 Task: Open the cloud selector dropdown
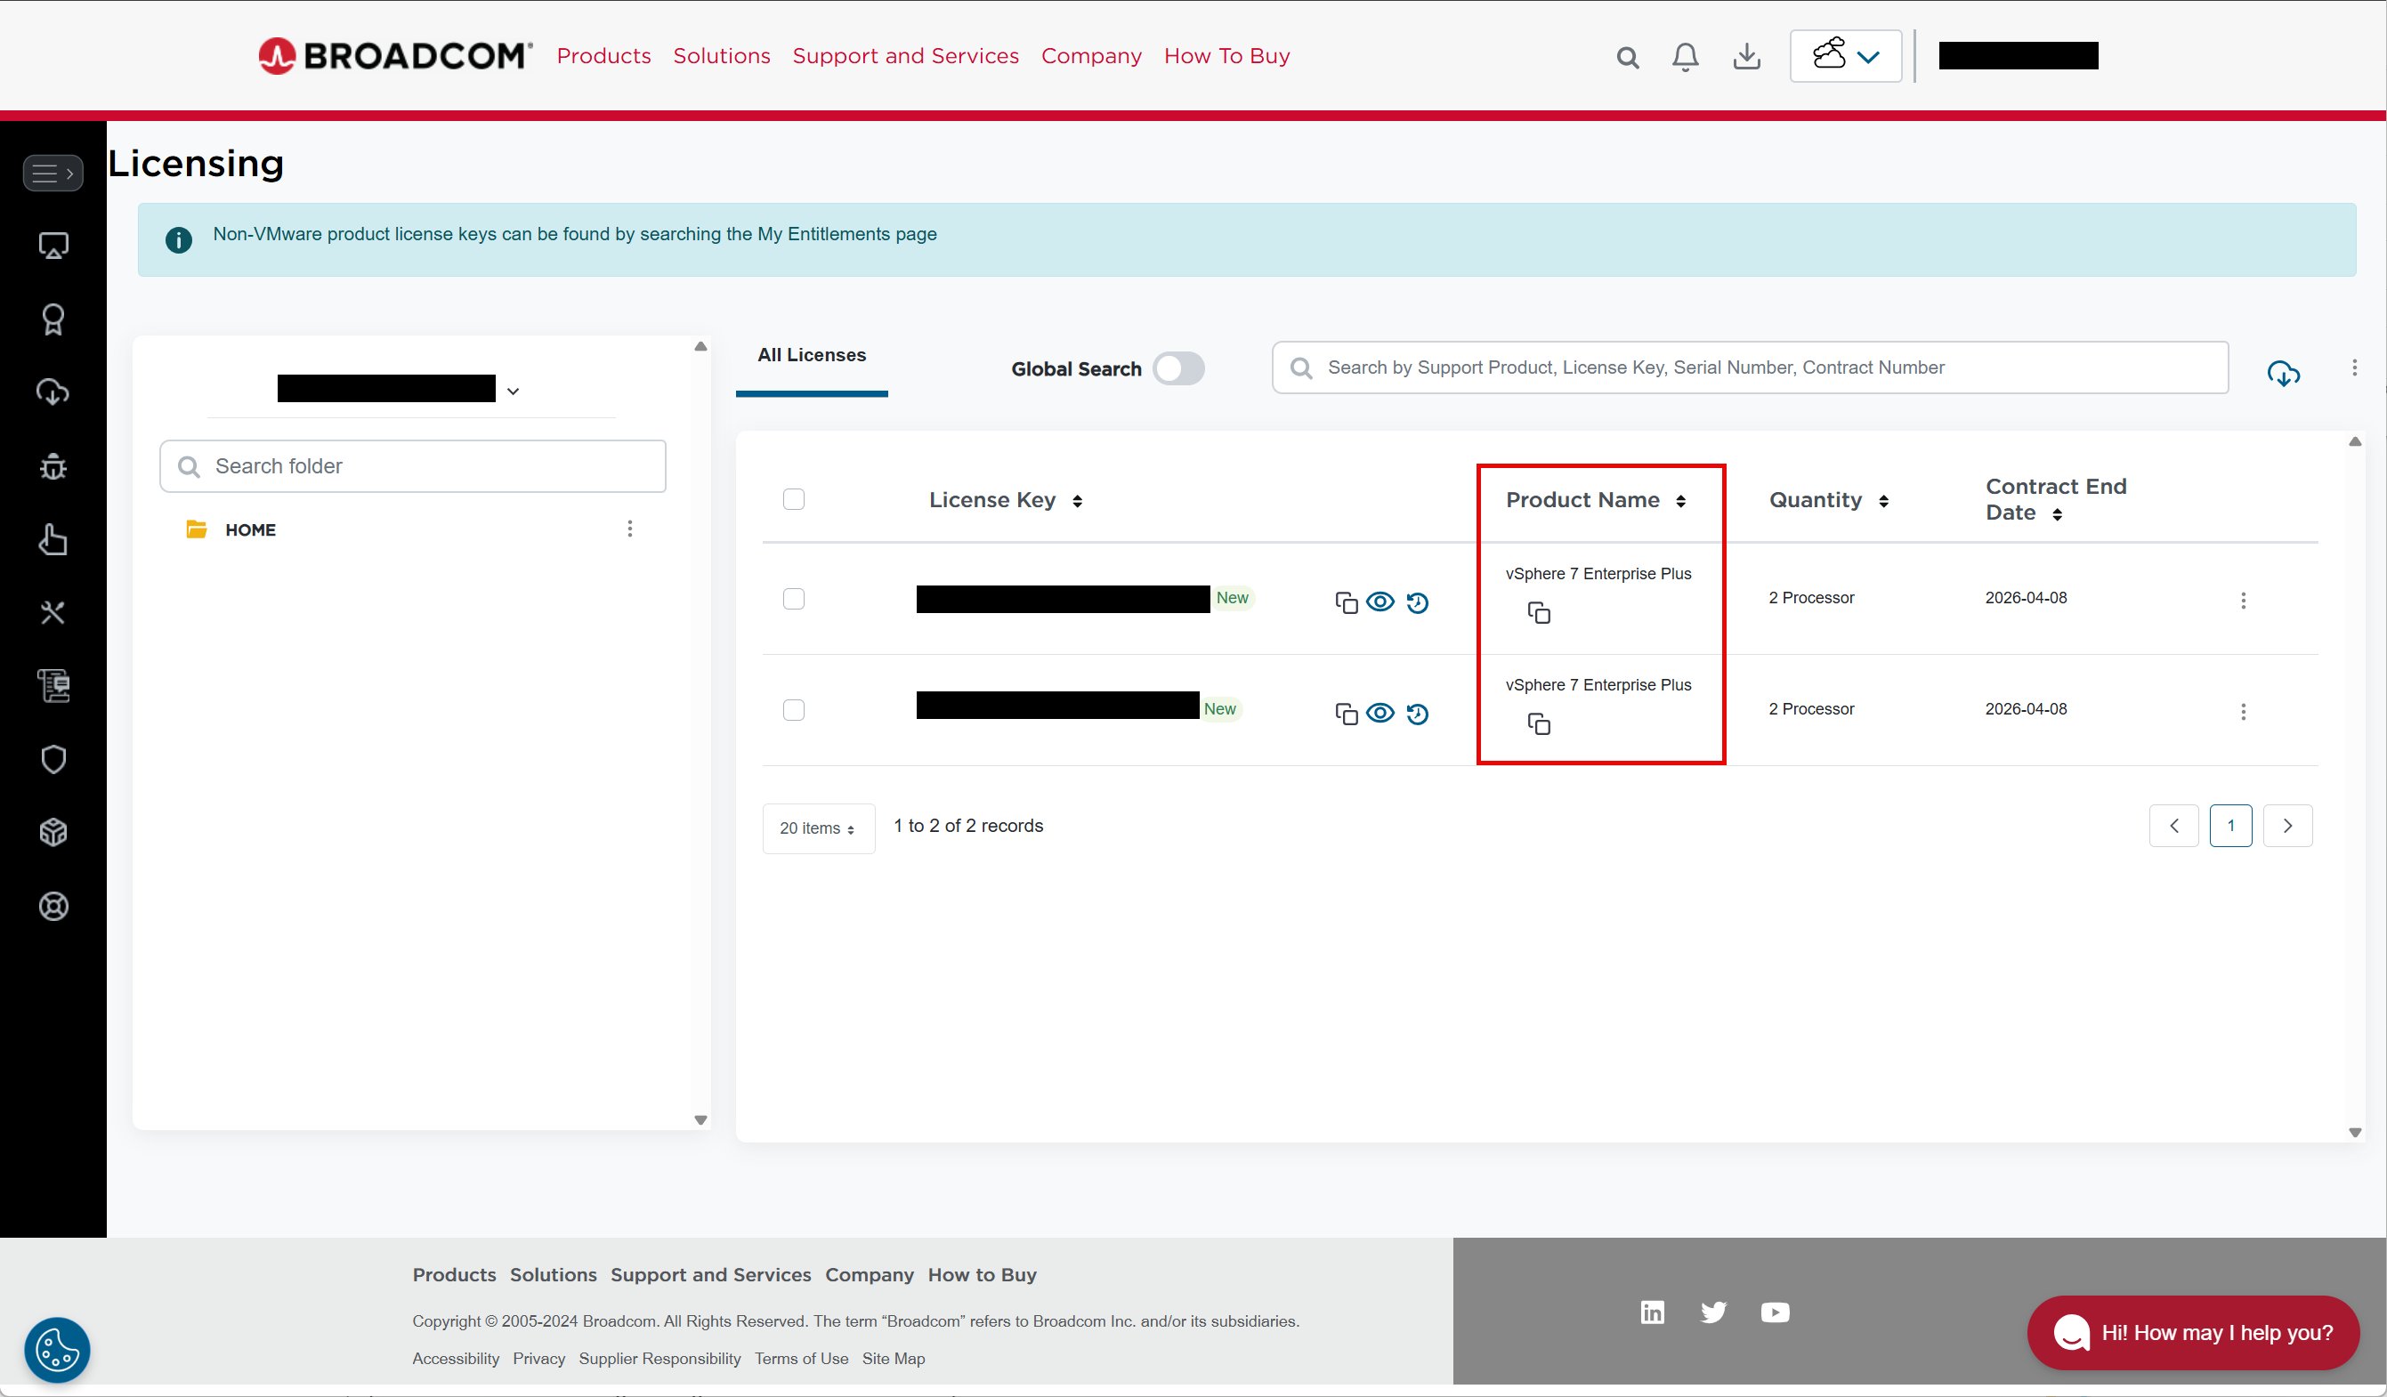(1845, 56)
